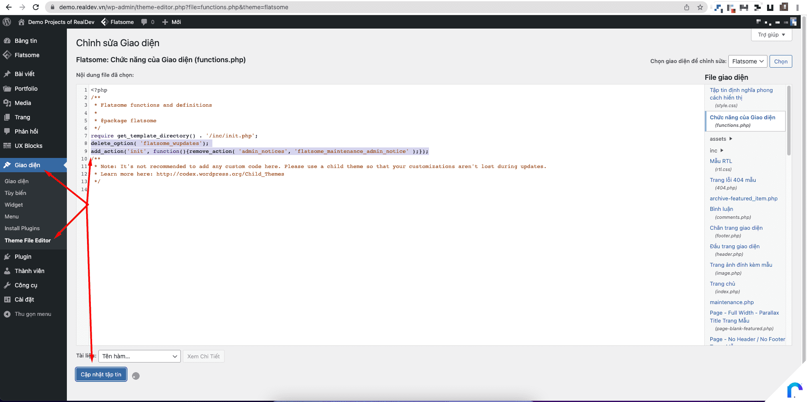Click the Portfolio folder icon

tap(7, 89)
